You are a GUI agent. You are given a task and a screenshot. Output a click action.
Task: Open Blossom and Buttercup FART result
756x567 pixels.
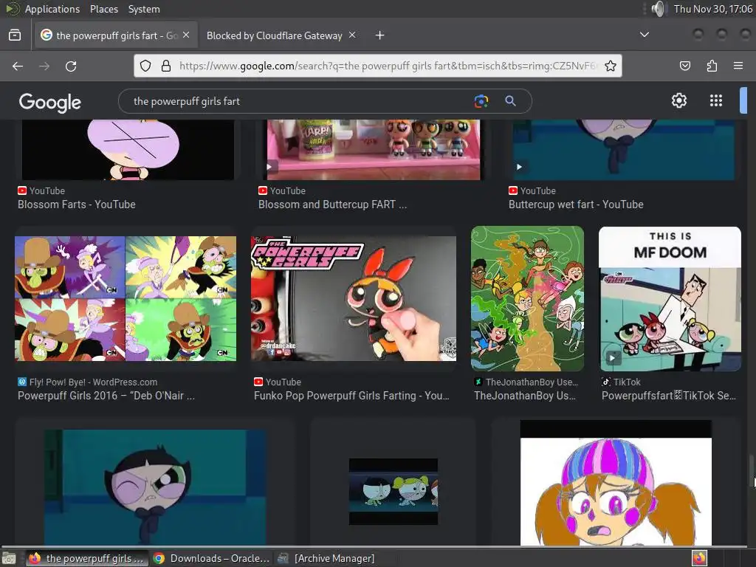pyautogui.click(x=332, y=205)
